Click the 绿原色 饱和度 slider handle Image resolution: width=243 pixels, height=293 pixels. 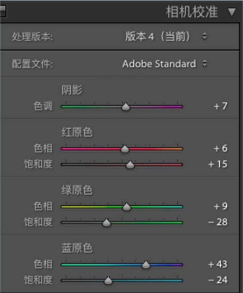[x=107, y=223]
